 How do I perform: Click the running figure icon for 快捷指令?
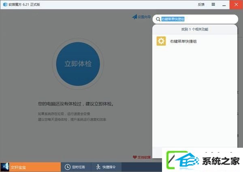98,167
